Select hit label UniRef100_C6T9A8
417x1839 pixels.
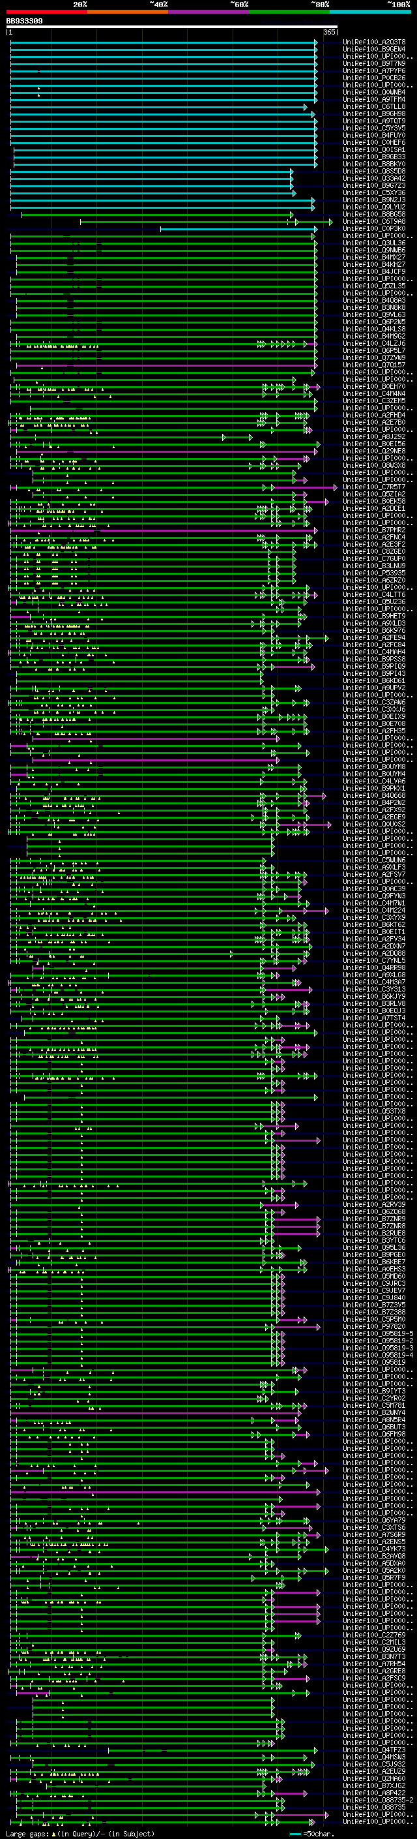click(374, 221)
